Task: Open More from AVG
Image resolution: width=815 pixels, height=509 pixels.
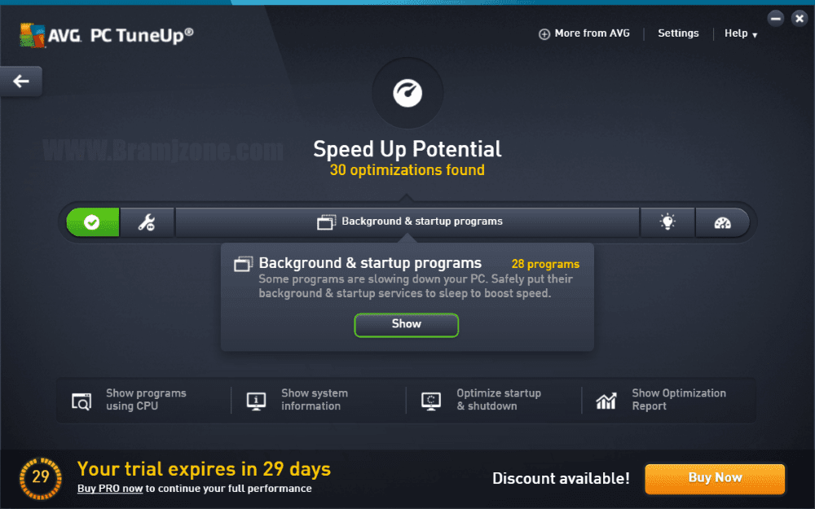Action: tap(584, 33)
